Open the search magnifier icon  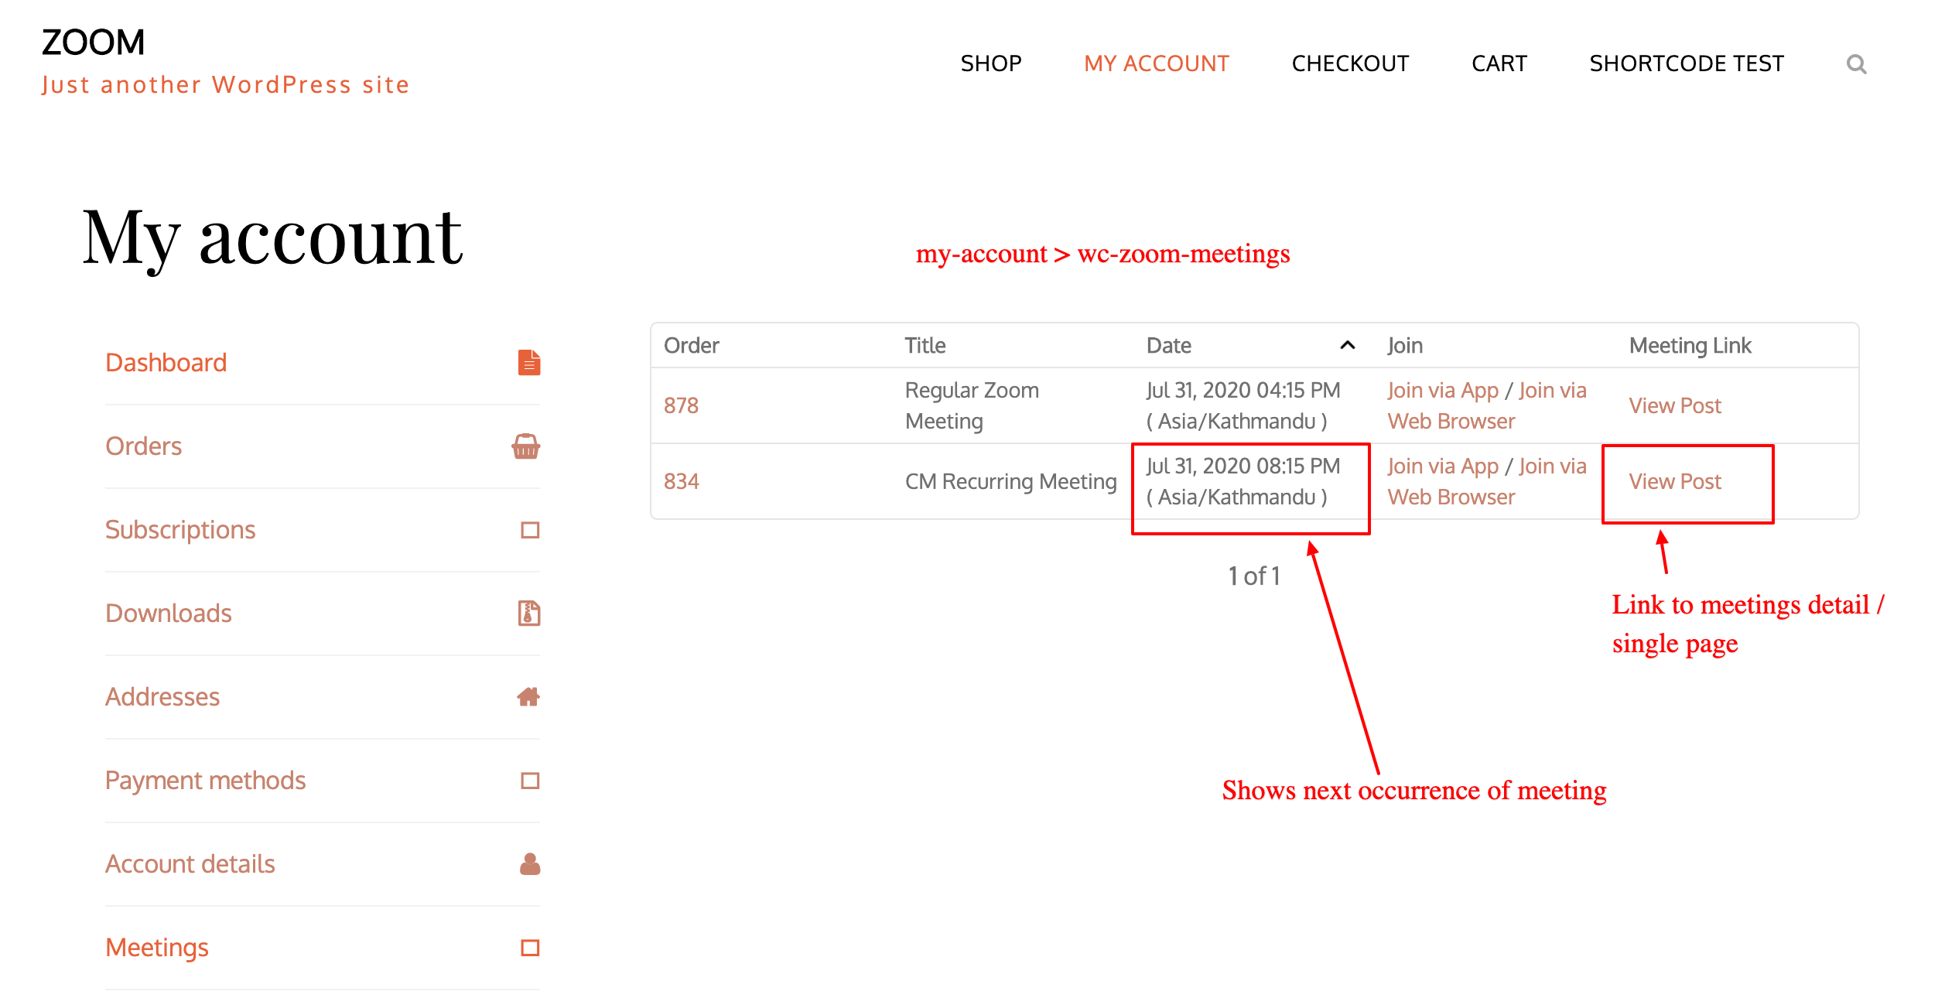pyautogui.click(x=1856, y=63)
